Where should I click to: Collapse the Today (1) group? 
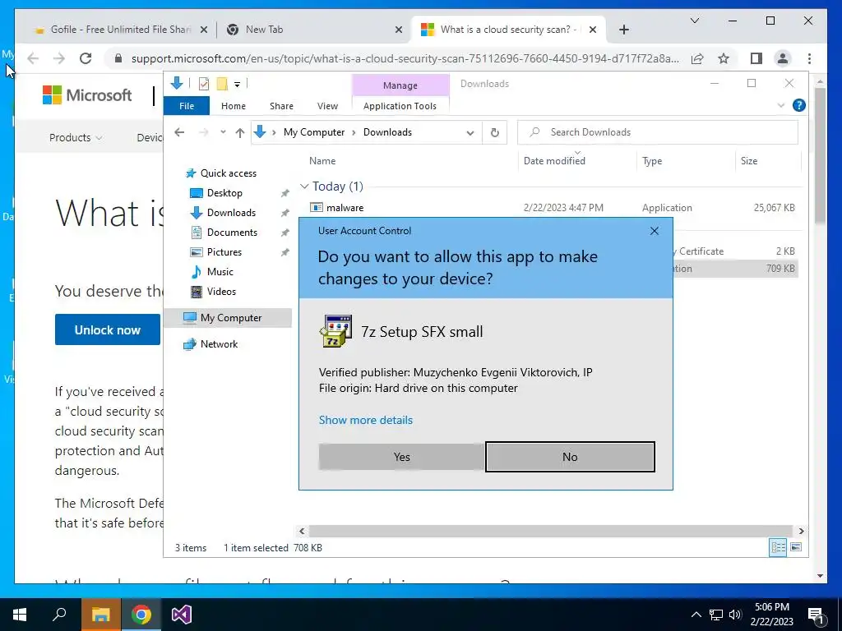pyautogui.click(x=304, y=187)
